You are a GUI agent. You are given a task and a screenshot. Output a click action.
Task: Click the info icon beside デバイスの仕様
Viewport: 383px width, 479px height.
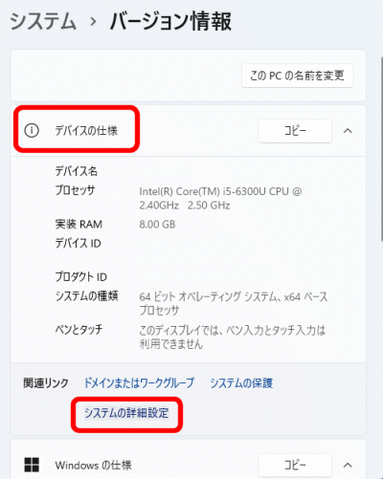tap(32, 130)
